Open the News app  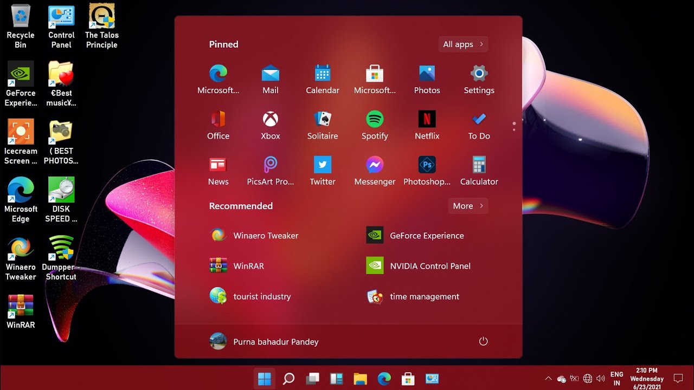(x=218, y=171)
